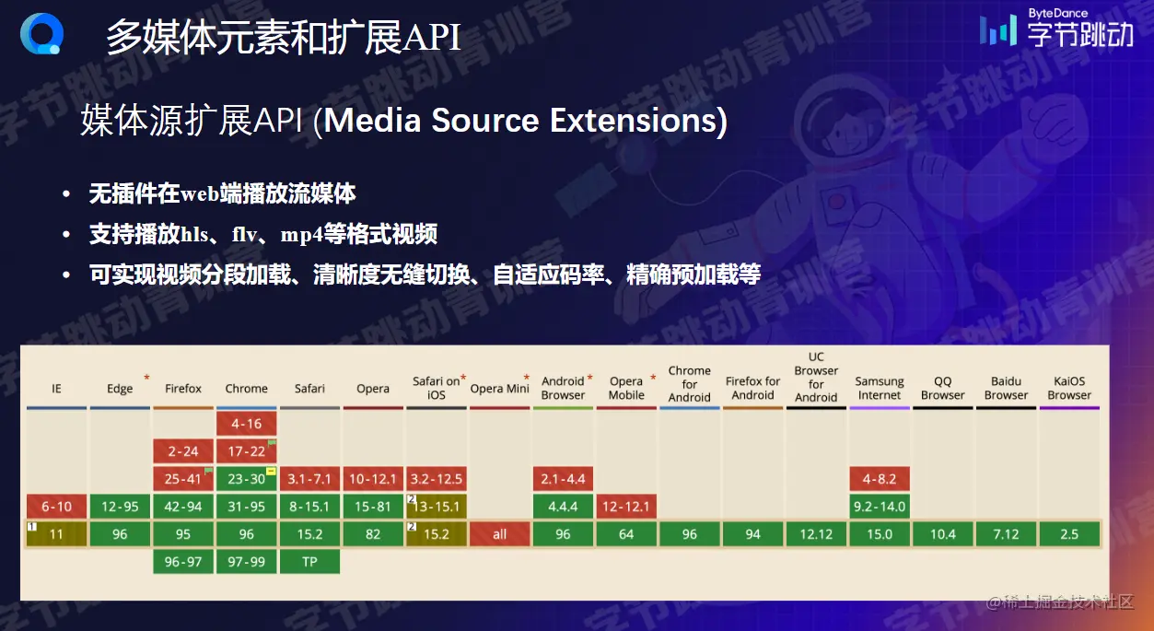Viewport: 1154px width, 631px height.
Task: Select the Opera column header
Action: 373,389
